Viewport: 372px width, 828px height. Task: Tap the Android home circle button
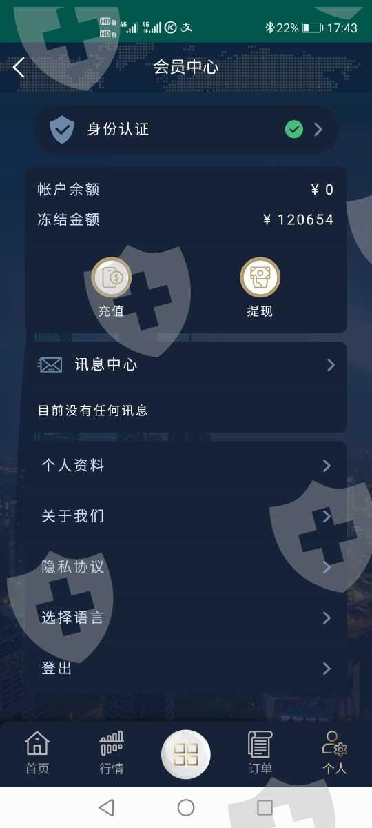click(x=186, y=807)
